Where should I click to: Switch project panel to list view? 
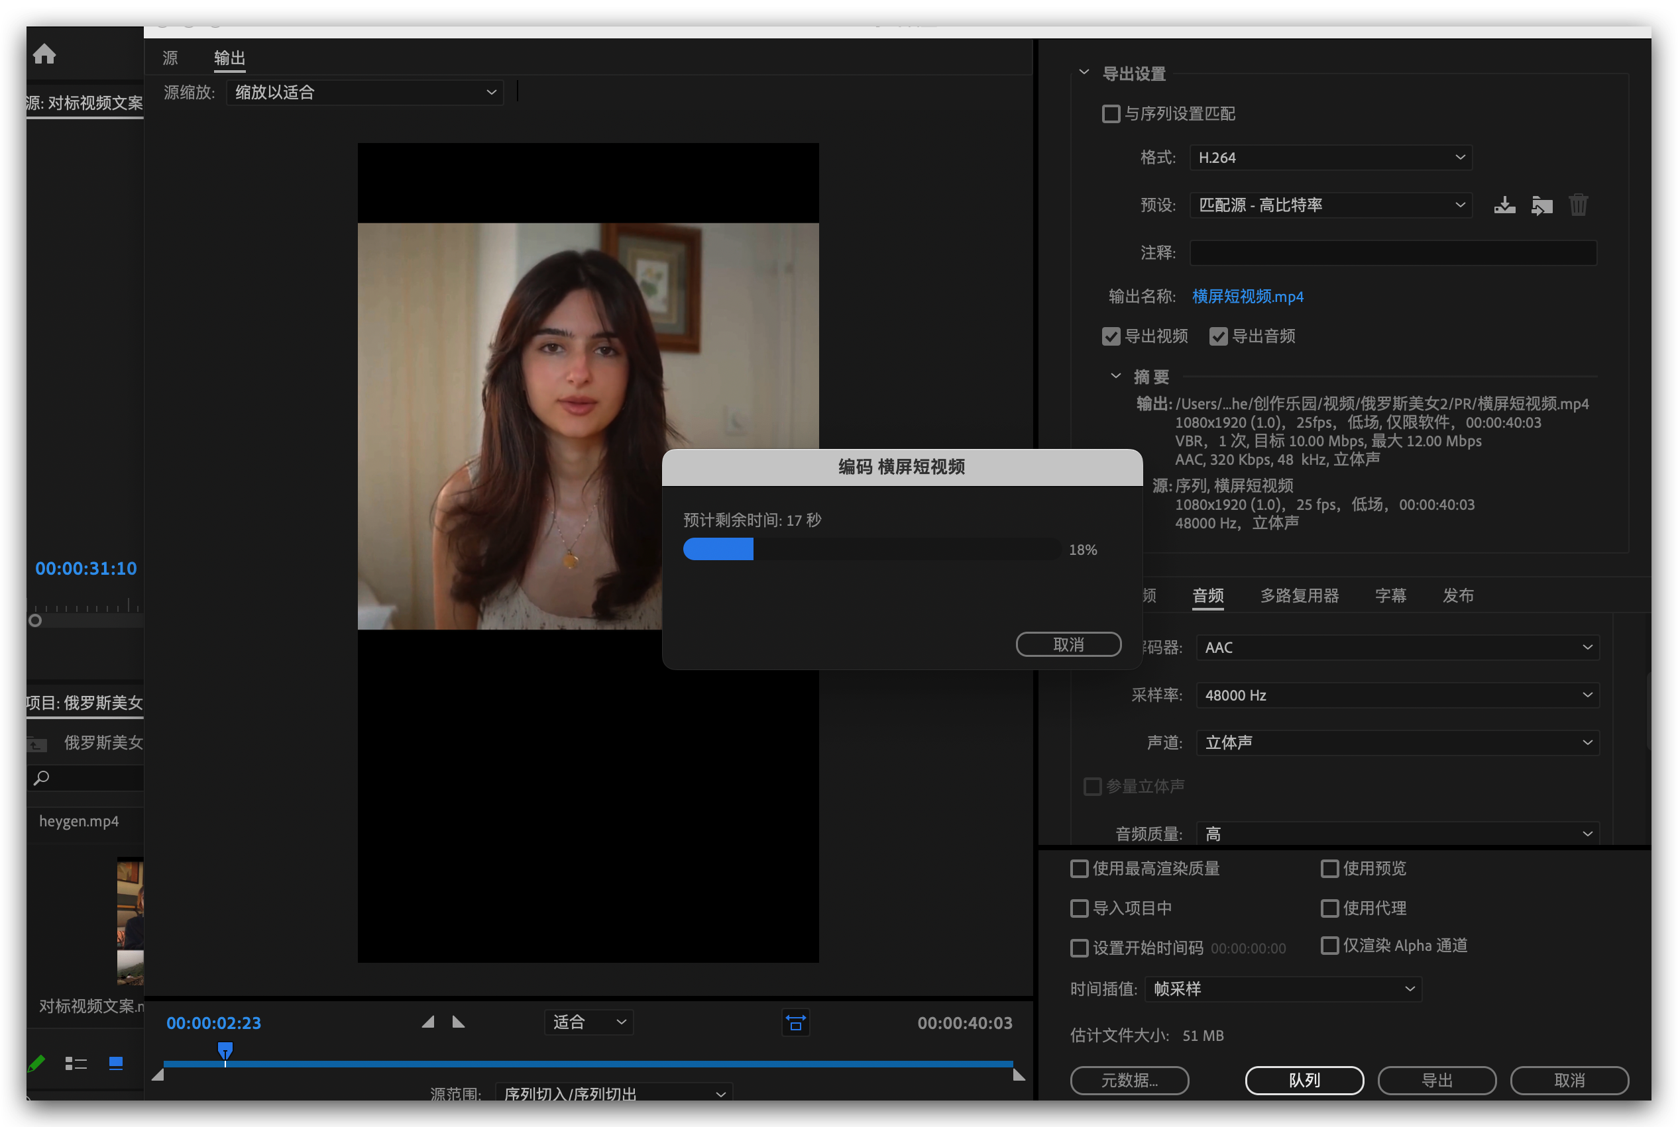[x=76, y=1063]
